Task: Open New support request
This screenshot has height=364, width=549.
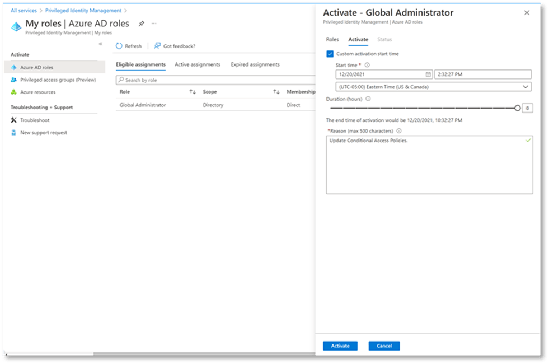Action: tap(43, 133)
